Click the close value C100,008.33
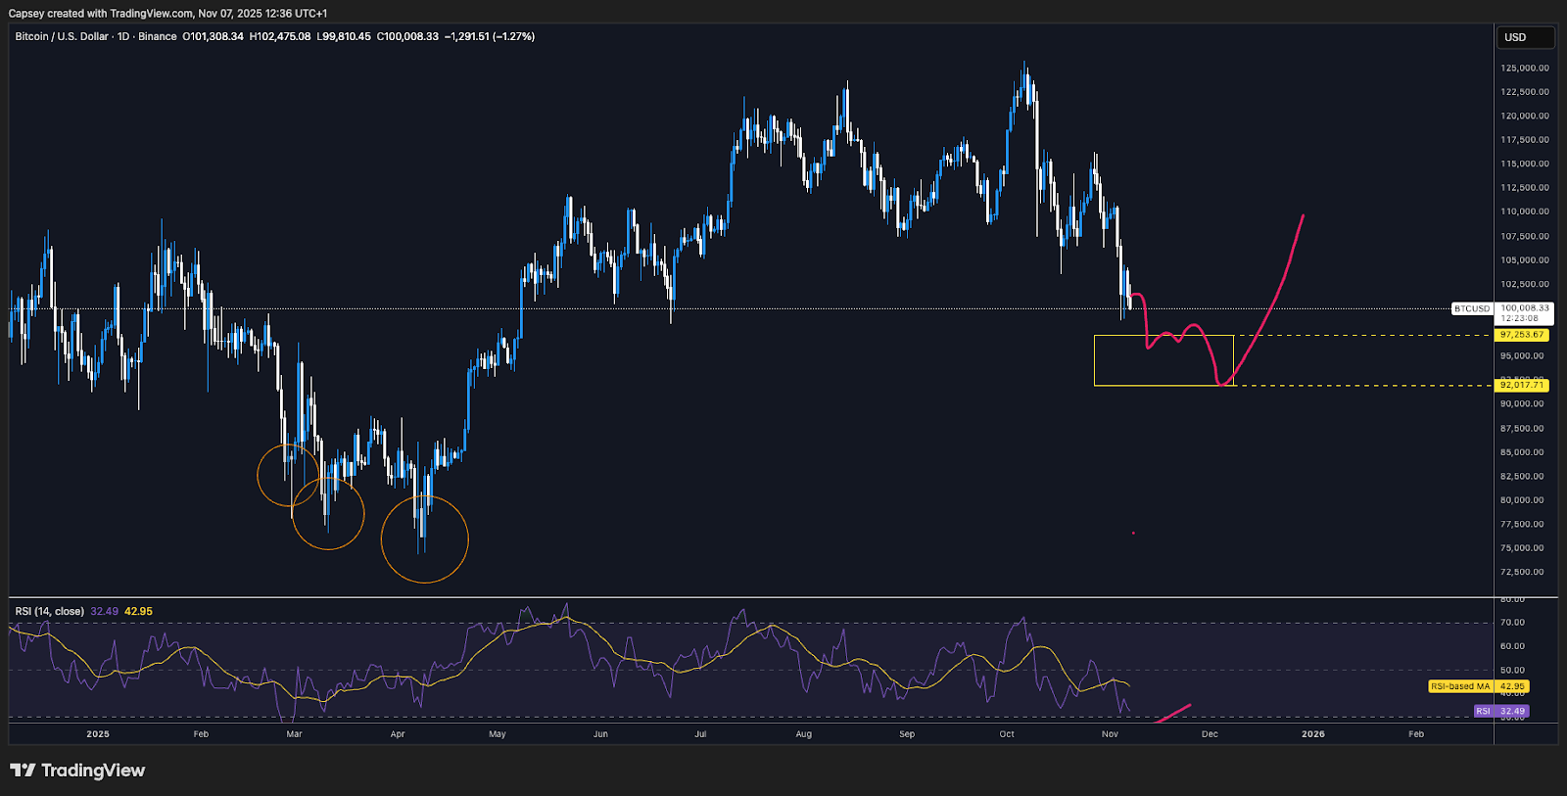The height and width of the screenshot is (796, 1567). 407,36
